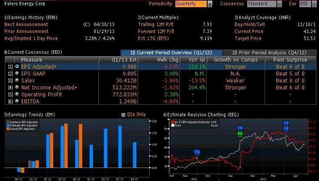Click the EPS GAAP Beat 5 of 8 cell
Image resolution: width=319 pixels, height=181 pixels.
coord(290,73)
